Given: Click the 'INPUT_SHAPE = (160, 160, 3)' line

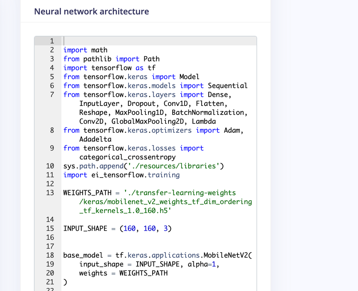Looking at the screenshot, I should [117, 228].
